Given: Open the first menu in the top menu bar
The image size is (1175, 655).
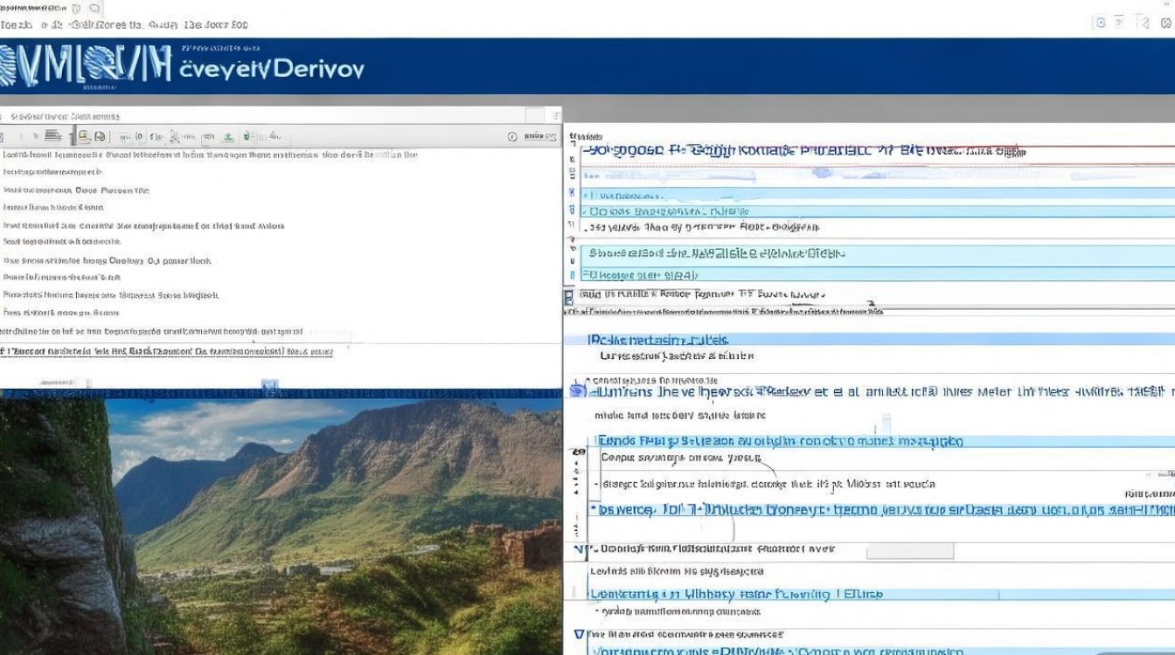Looking at the screenshot, I should pos(17,24).
